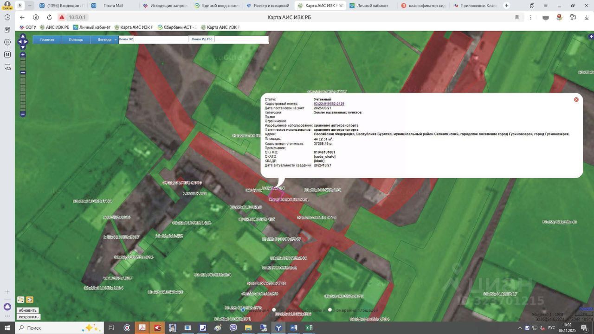Select the map pan hand tool
594x334 pixels.
point(30,300)
